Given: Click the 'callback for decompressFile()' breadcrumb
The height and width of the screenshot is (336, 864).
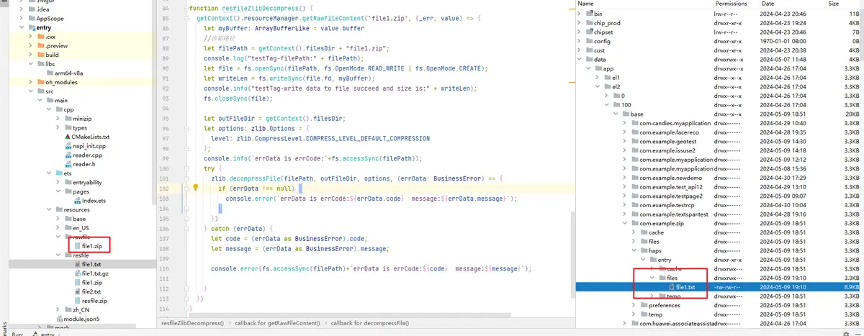Looking at the screenshot, I should tap(369, 324).
